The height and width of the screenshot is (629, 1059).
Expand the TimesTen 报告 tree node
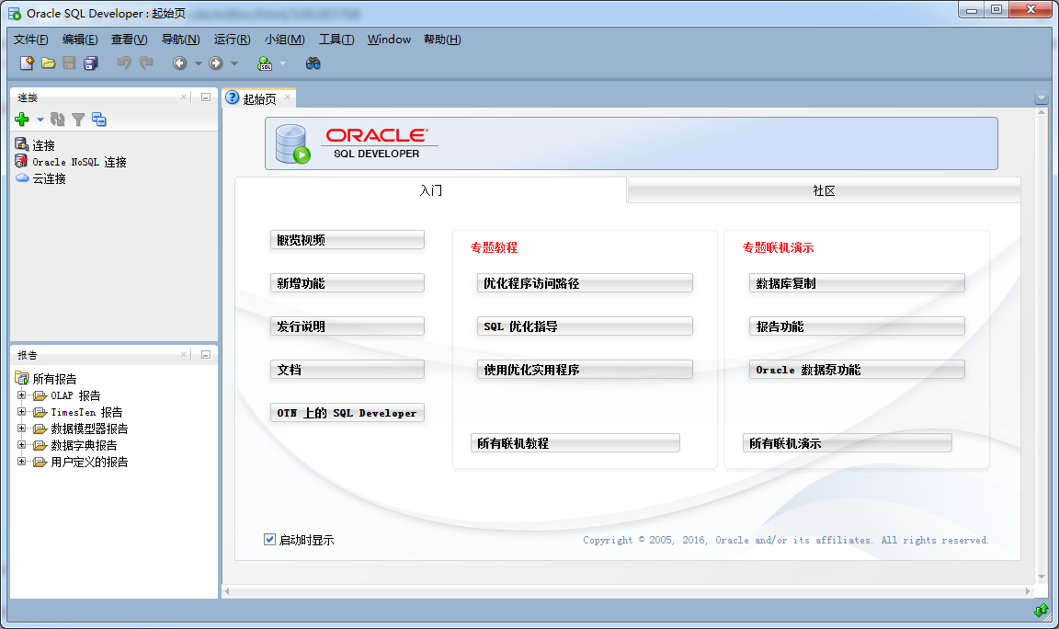tap(22, 411)
